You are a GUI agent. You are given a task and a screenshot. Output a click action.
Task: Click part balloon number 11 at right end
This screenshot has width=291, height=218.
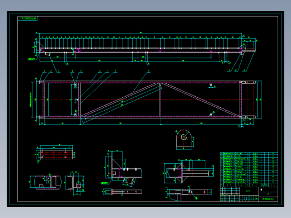(236, 70)
